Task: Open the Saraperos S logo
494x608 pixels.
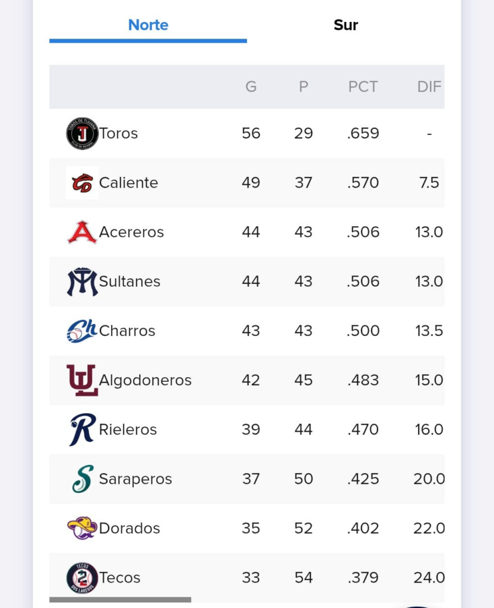Action: (83, 479)
